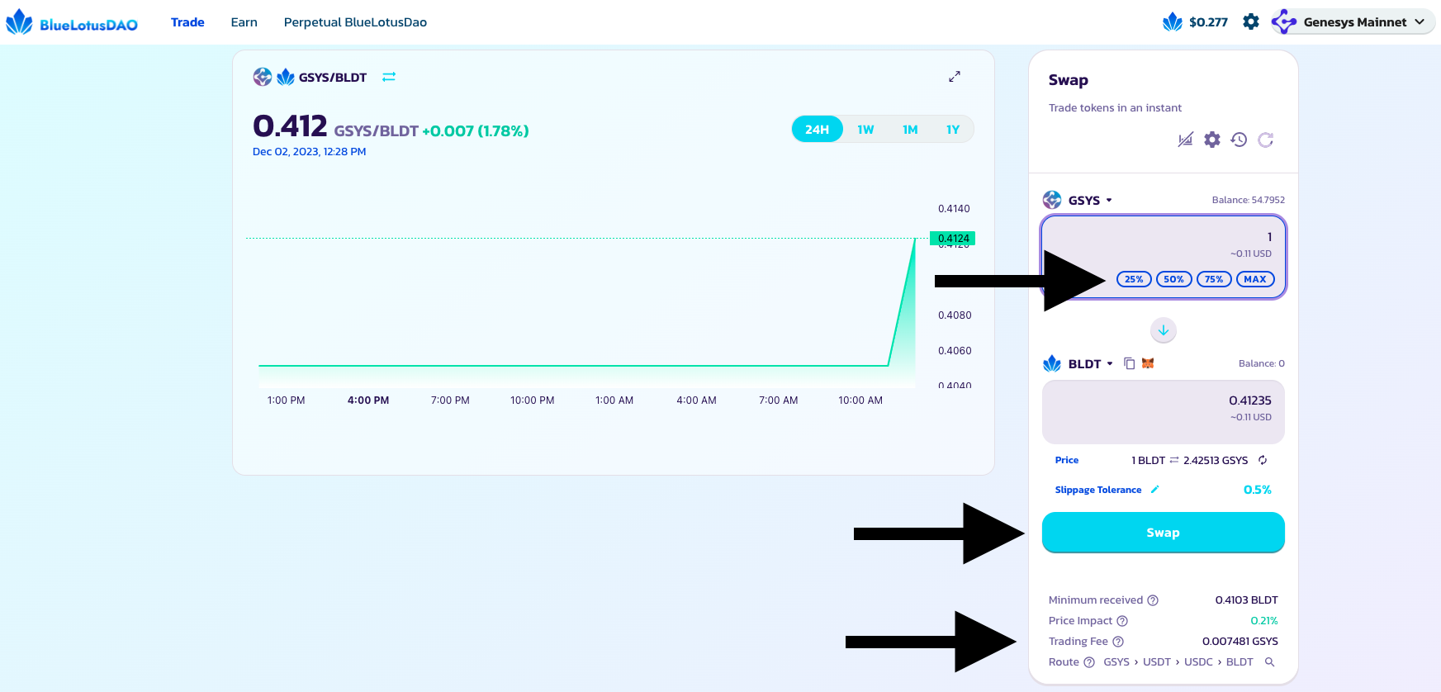Screen dimensions: 1441x692
Task: Click the 0.4103 BLDT minimum received value
Action: (1246, 600)
